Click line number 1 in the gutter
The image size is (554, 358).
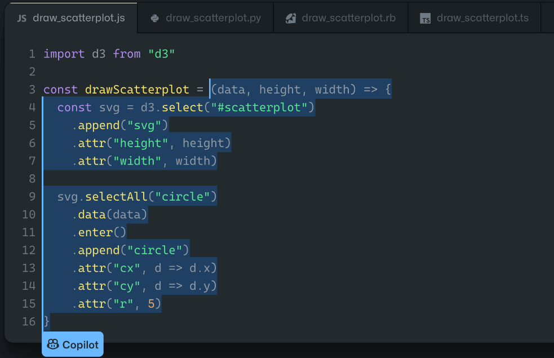32,54
